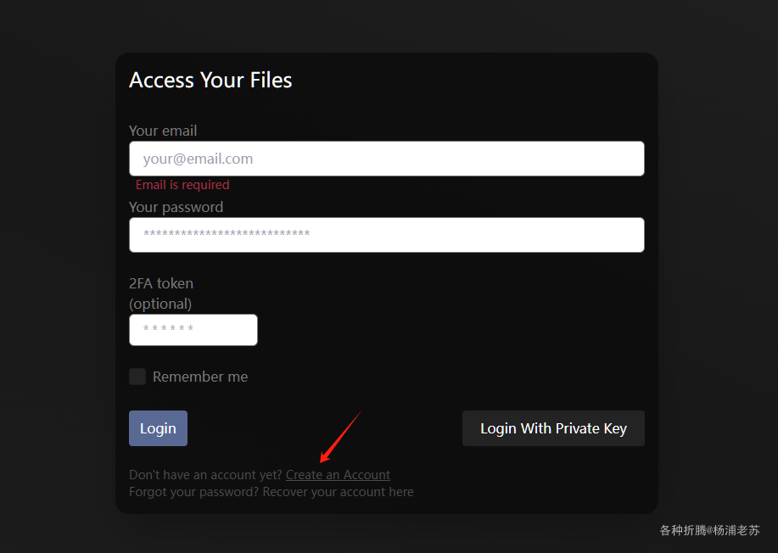Select the 2FA token input box

[193, 330]
